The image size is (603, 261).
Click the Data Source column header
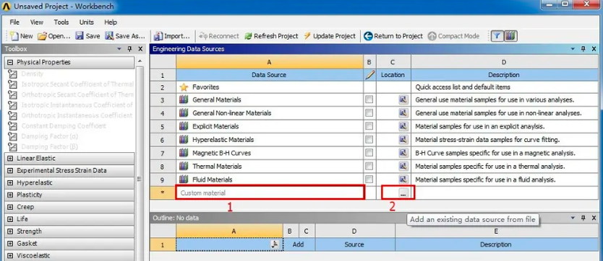269,75
